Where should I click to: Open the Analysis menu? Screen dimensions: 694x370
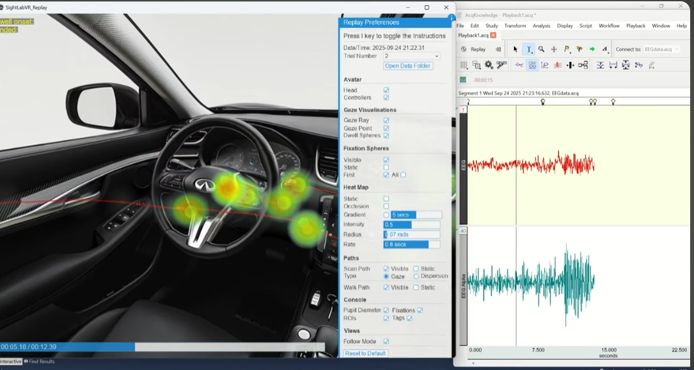click(541, 26)
